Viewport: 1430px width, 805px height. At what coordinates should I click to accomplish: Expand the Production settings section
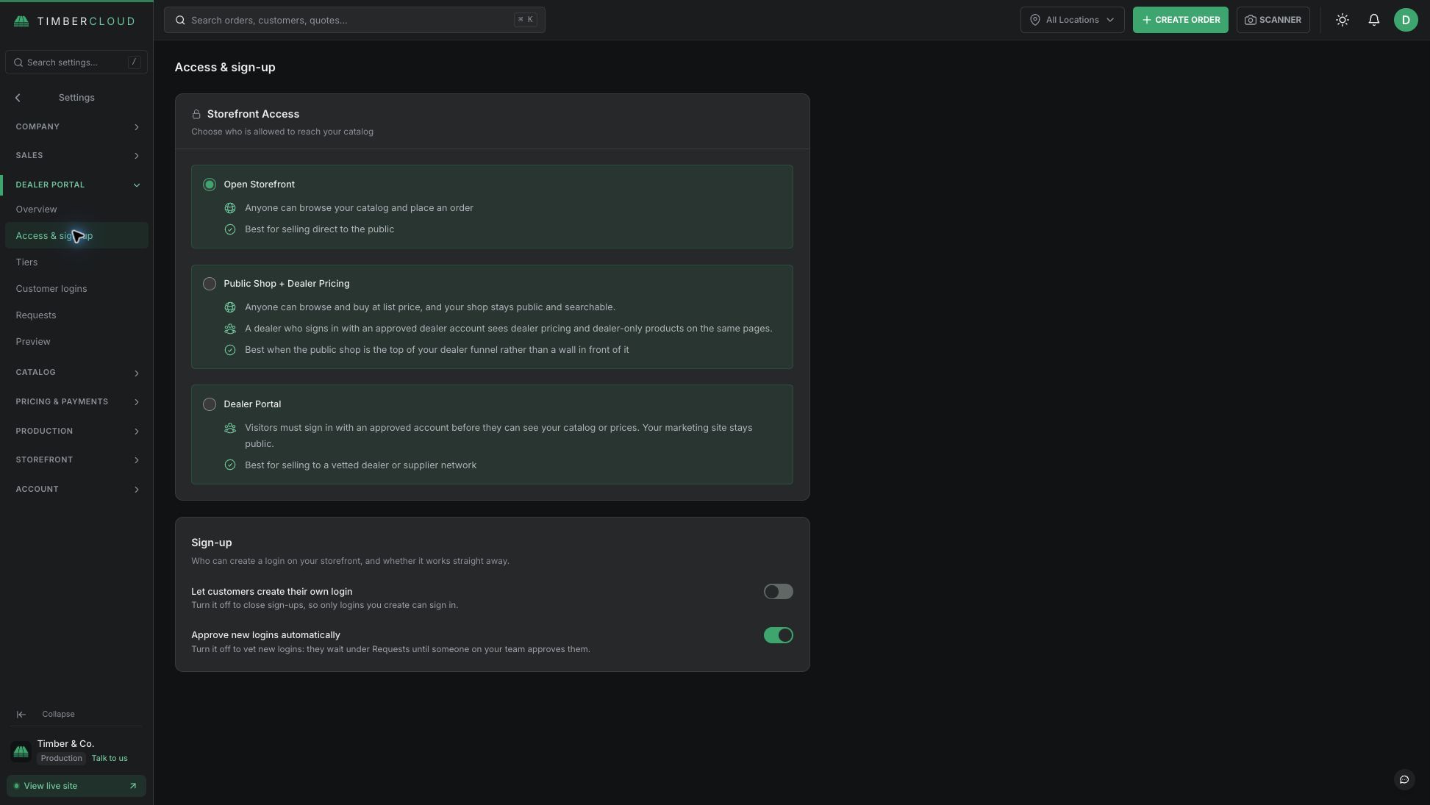tap(76, 431)
